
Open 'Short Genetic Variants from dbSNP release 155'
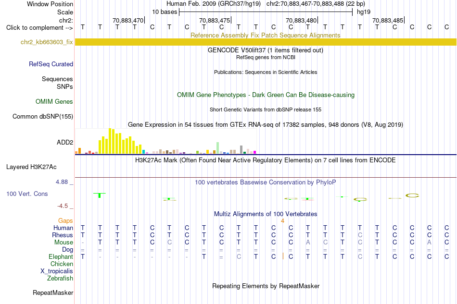coord(266,109)
